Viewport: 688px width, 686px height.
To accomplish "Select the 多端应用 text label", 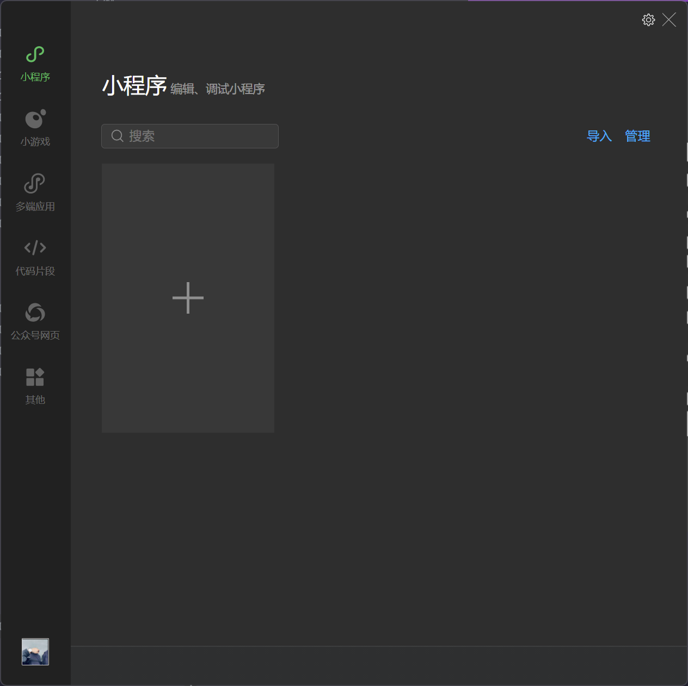I will 35,207.
